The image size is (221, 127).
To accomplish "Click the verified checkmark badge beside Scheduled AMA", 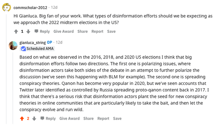I will point(23,49).
